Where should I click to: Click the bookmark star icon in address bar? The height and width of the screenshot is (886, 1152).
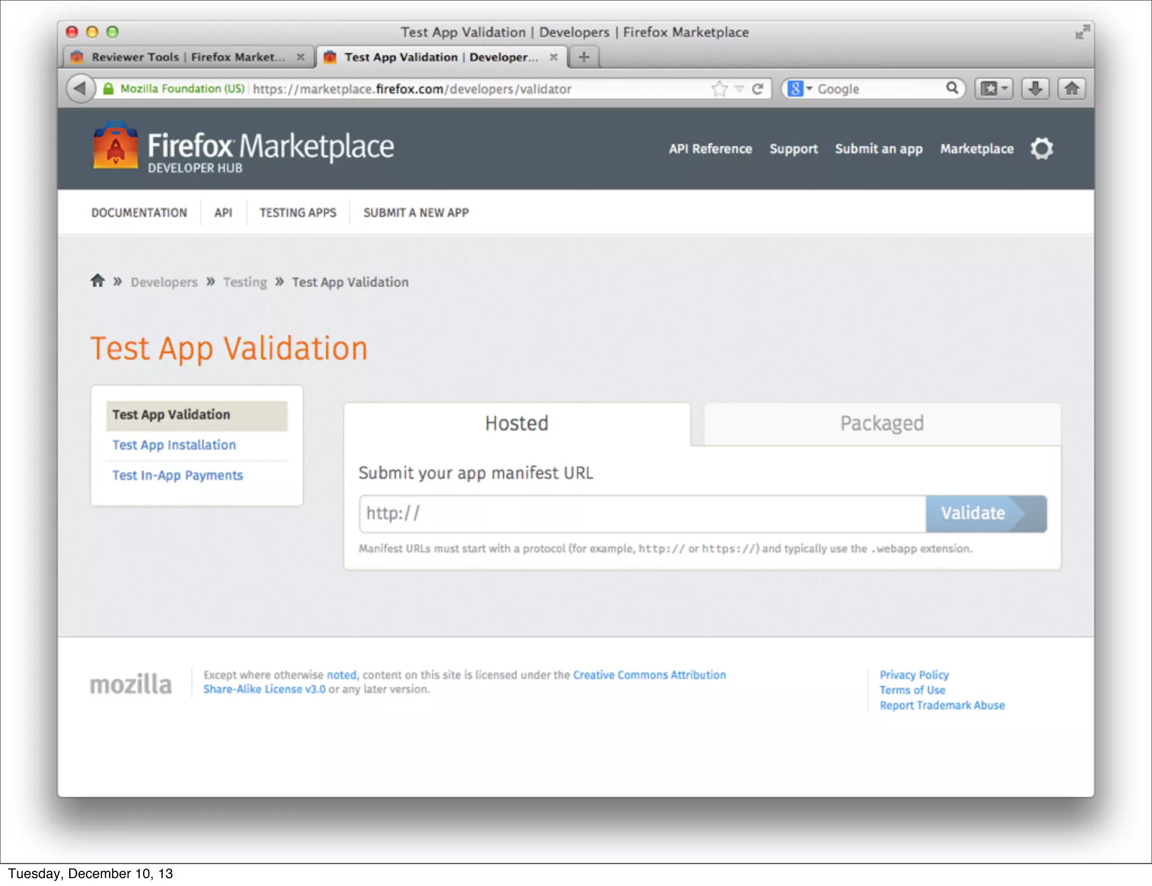point(719,88)
